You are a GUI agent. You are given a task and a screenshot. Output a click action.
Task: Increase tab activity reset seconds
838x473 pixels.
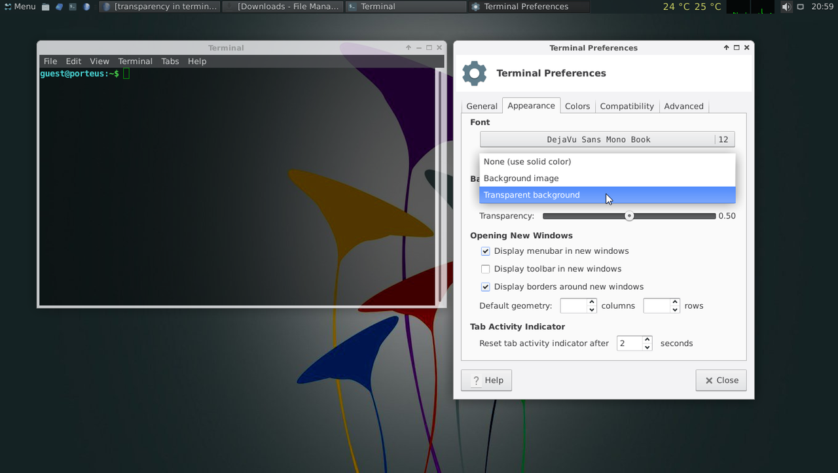(x=647, y=340)
